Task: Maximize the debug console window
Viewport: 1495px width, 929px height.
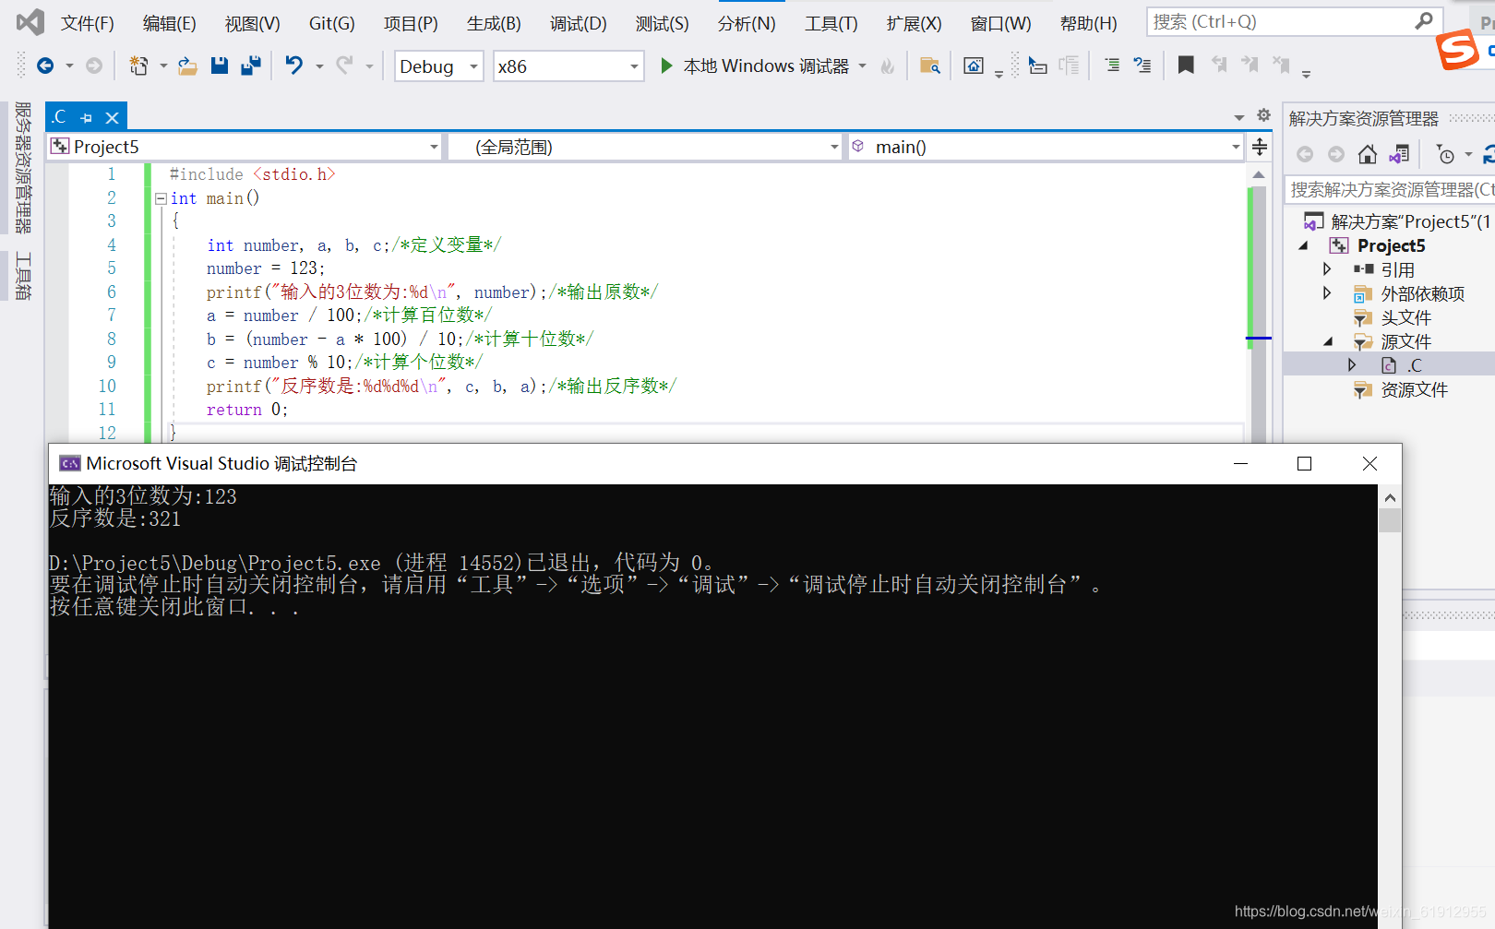Action: 1304,463
